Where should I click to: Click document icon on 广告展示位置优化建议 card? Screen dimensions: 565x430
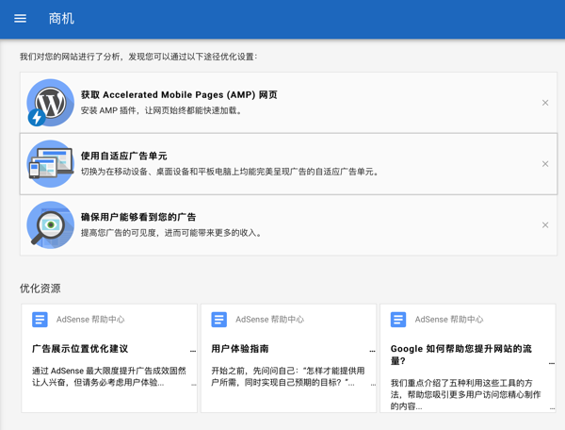pyautogui.click(x=40, y=320)
